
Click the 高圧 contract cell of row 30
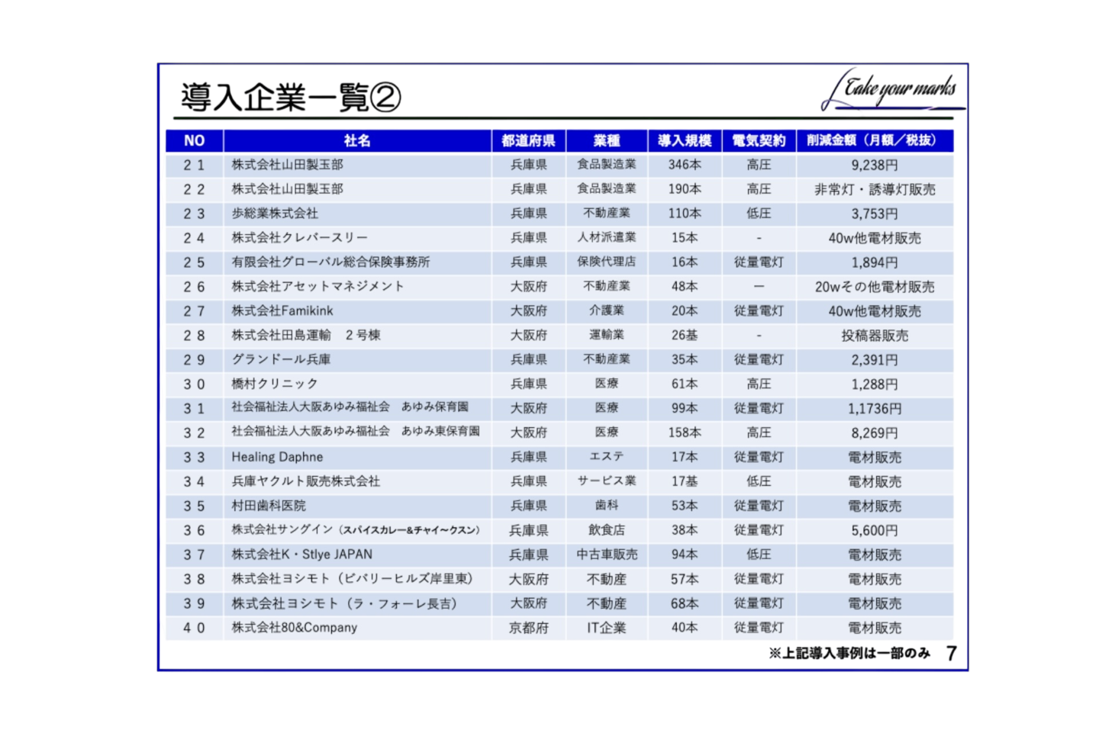759,384
